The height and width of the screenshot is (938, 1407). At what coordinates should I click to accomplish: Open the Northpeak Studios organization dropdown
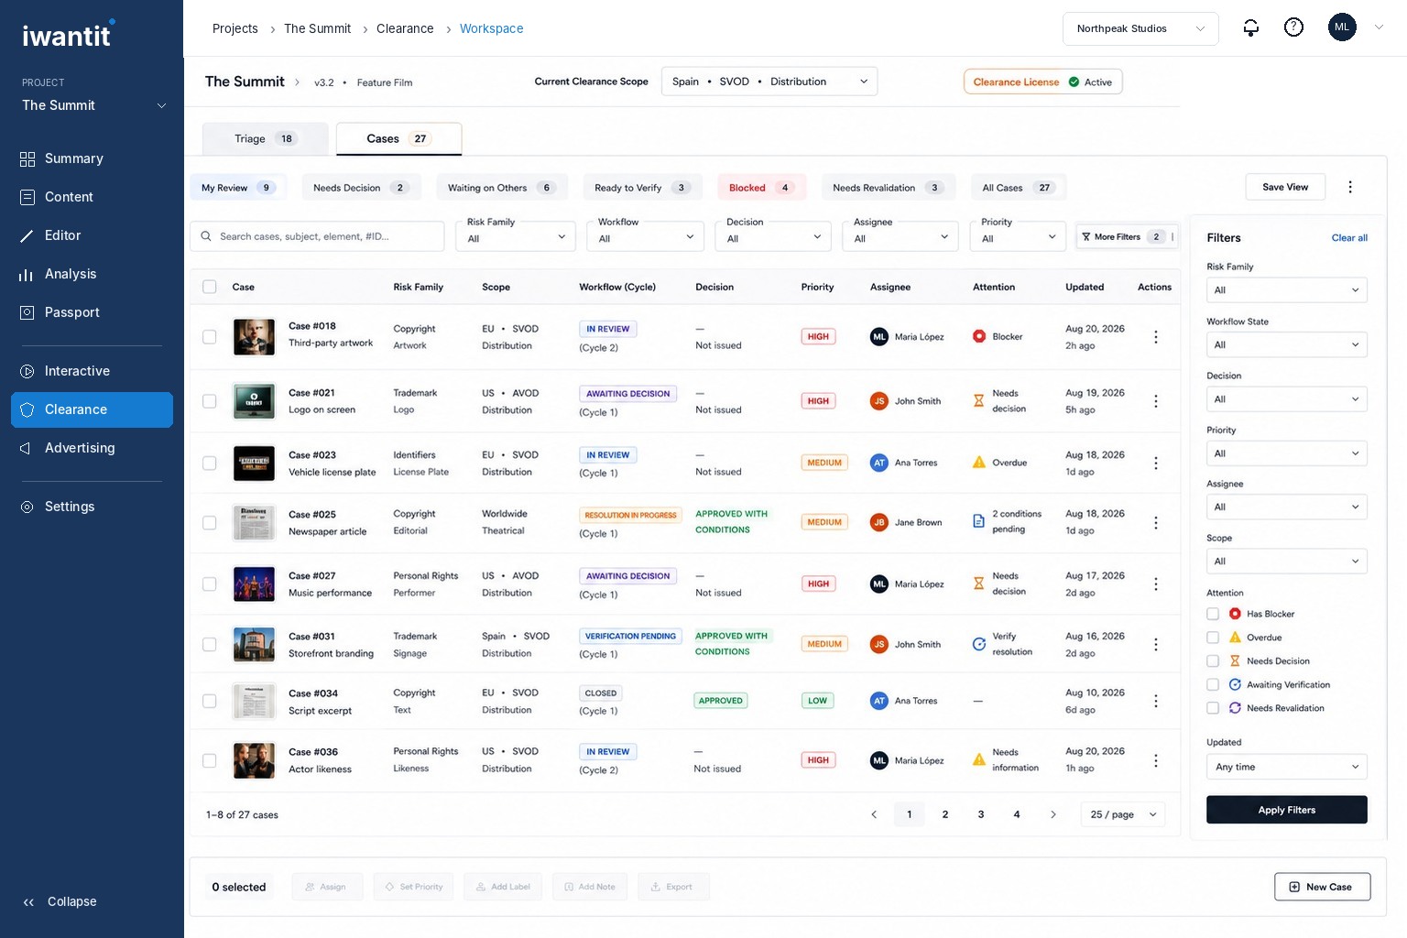[x=1140, y=28]
